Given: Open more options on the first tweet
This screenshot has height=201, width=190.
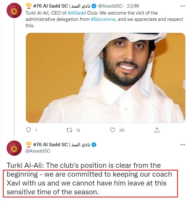Looking at the screenshot, I should [182, 6].
